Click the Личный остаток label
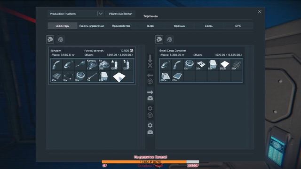 [x=94, y=51]
